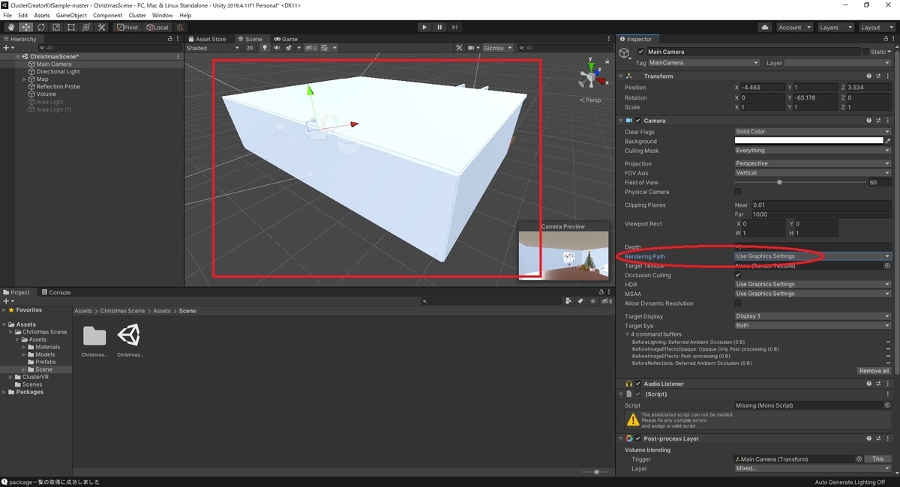The height and width of the screenshot is (487, 900).
Task: Open custom editor tools icon
Action: [100, 27]
